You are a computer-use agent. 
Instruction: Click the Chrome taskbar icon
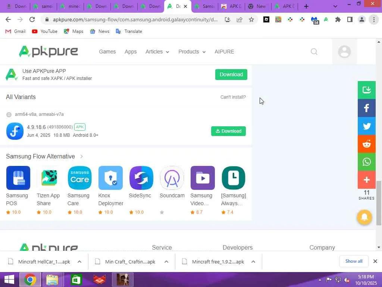[30, 280]
